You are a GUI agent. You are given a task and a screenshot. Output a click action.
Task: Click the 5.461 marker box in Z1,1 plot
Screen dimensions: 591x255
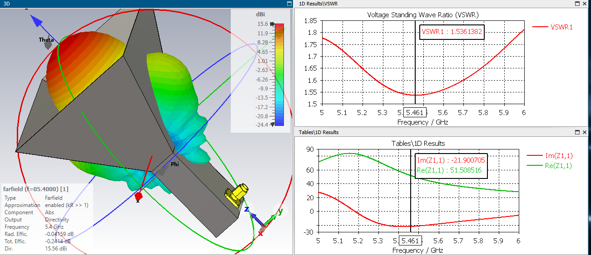[x=411, y=241]
